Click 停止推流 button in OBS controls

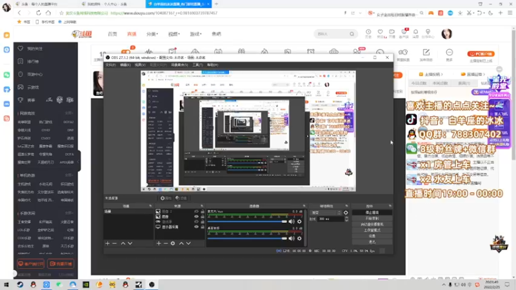(372, 213)
